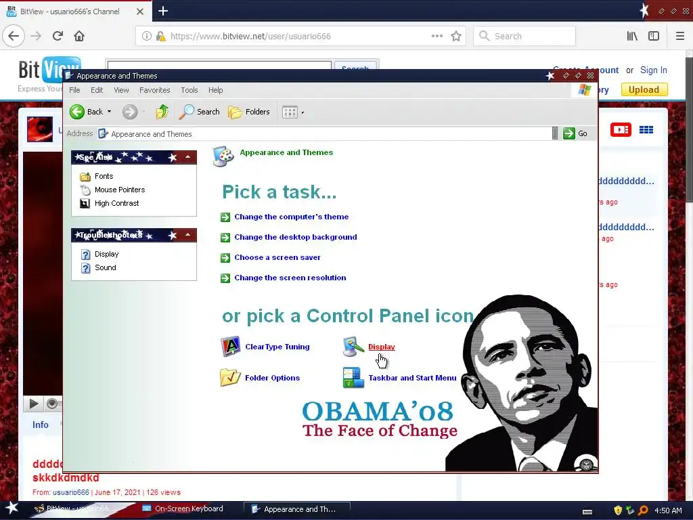
Task: Click the Fonts folder icon
Action: click(x=85, y=177)
